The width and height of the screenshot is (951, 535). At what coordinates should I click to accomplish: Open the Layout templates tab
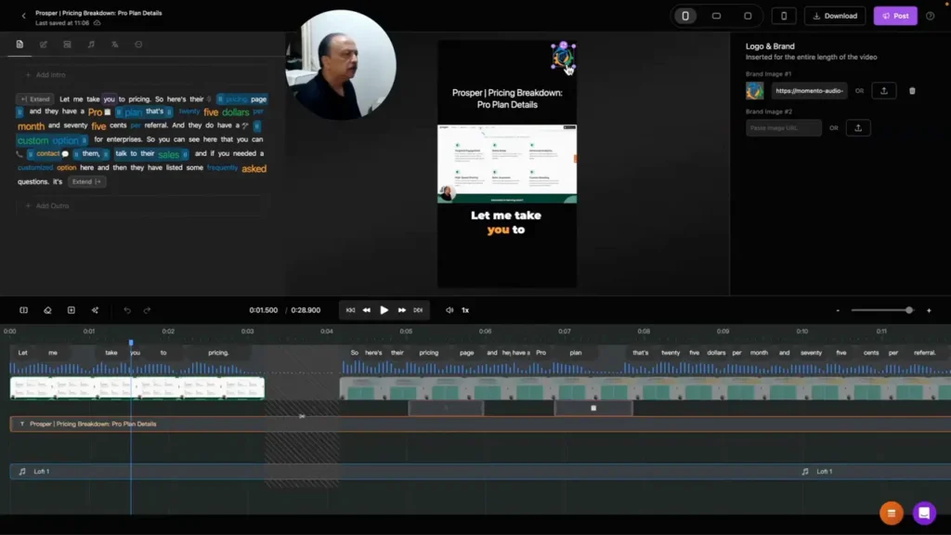[x=67, y=45]
